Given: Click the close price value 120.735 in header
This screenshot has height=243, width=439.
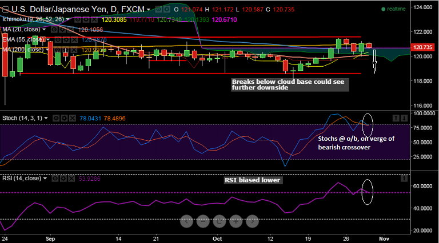Looking at the screenshot, I should point(284,10).
